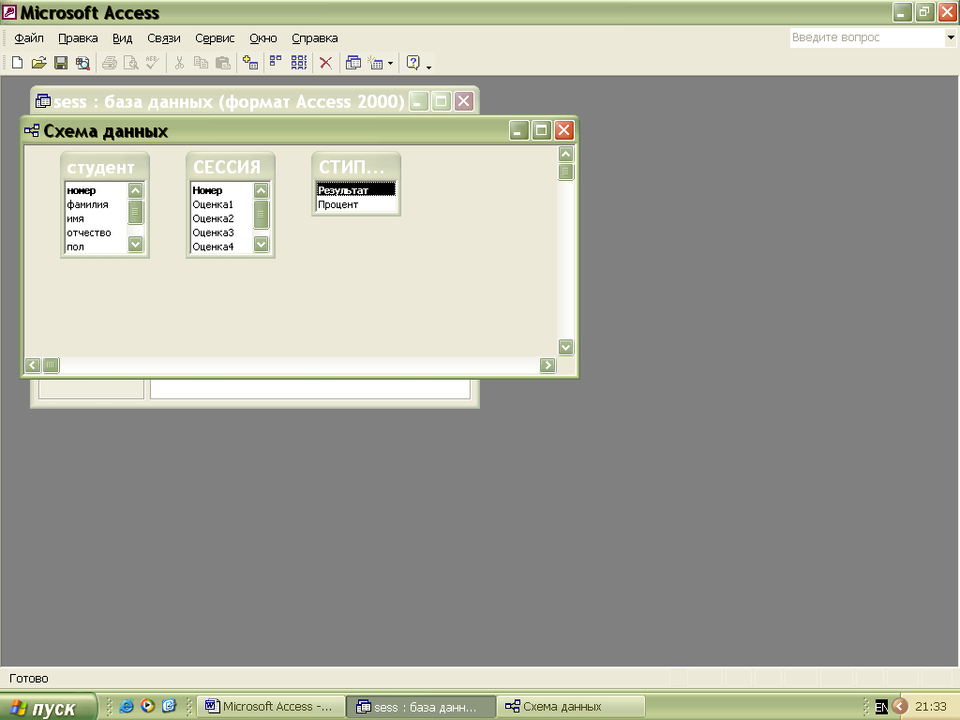Open the Вид menu
The image size is (960, 720).
point(122,37)
